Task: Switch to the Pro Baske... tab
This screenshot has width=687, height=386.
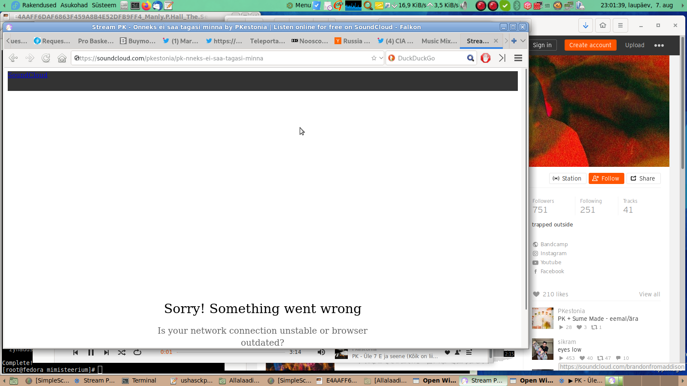Action: click(96, 41)
